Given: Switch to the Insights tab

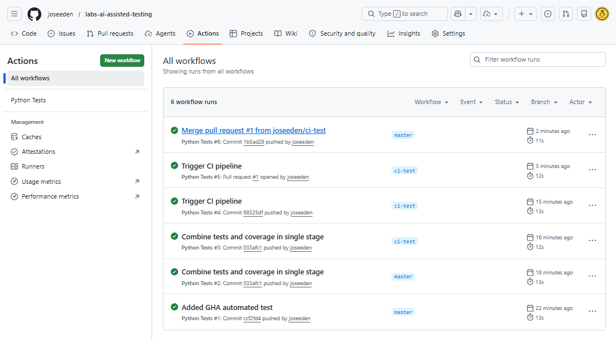Looking at the screenshot, I should pyautogui.click(x=403, y=33).
